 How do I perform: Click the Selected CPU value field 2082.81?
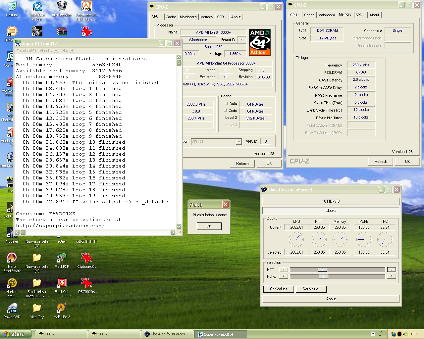click(297, 252)
